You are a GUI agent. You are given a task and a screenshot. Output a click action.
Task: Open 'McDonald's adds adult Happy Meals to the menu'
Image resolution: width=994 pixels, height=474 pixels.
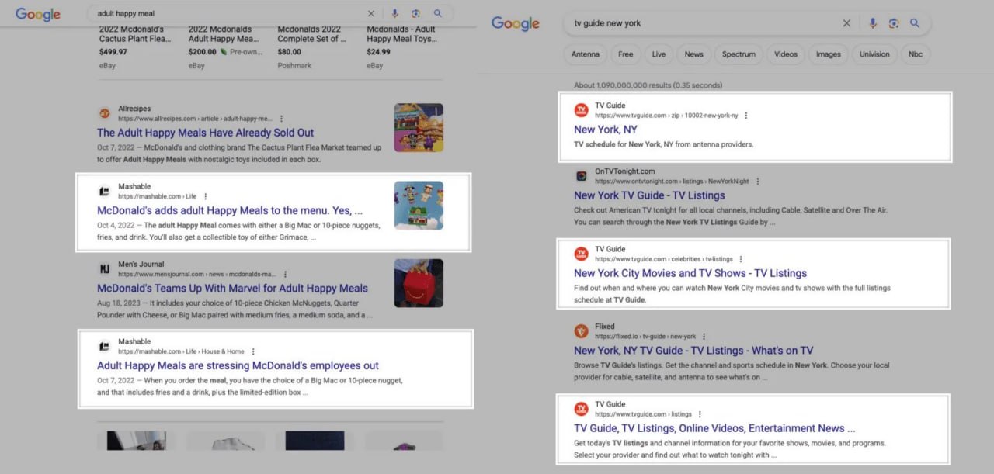230,210
